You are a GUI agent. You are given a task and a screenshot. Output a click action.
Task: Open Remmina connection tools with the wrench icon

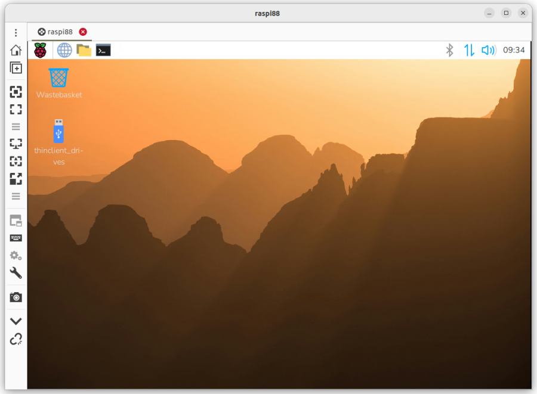click(x=16, y=273)
